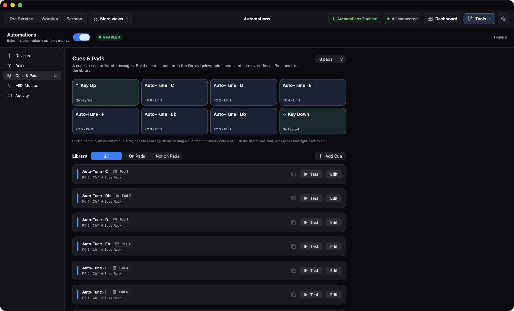Open the settings gear icon
This screenshot has width=514, height=311.
click(x=503, y=19)
